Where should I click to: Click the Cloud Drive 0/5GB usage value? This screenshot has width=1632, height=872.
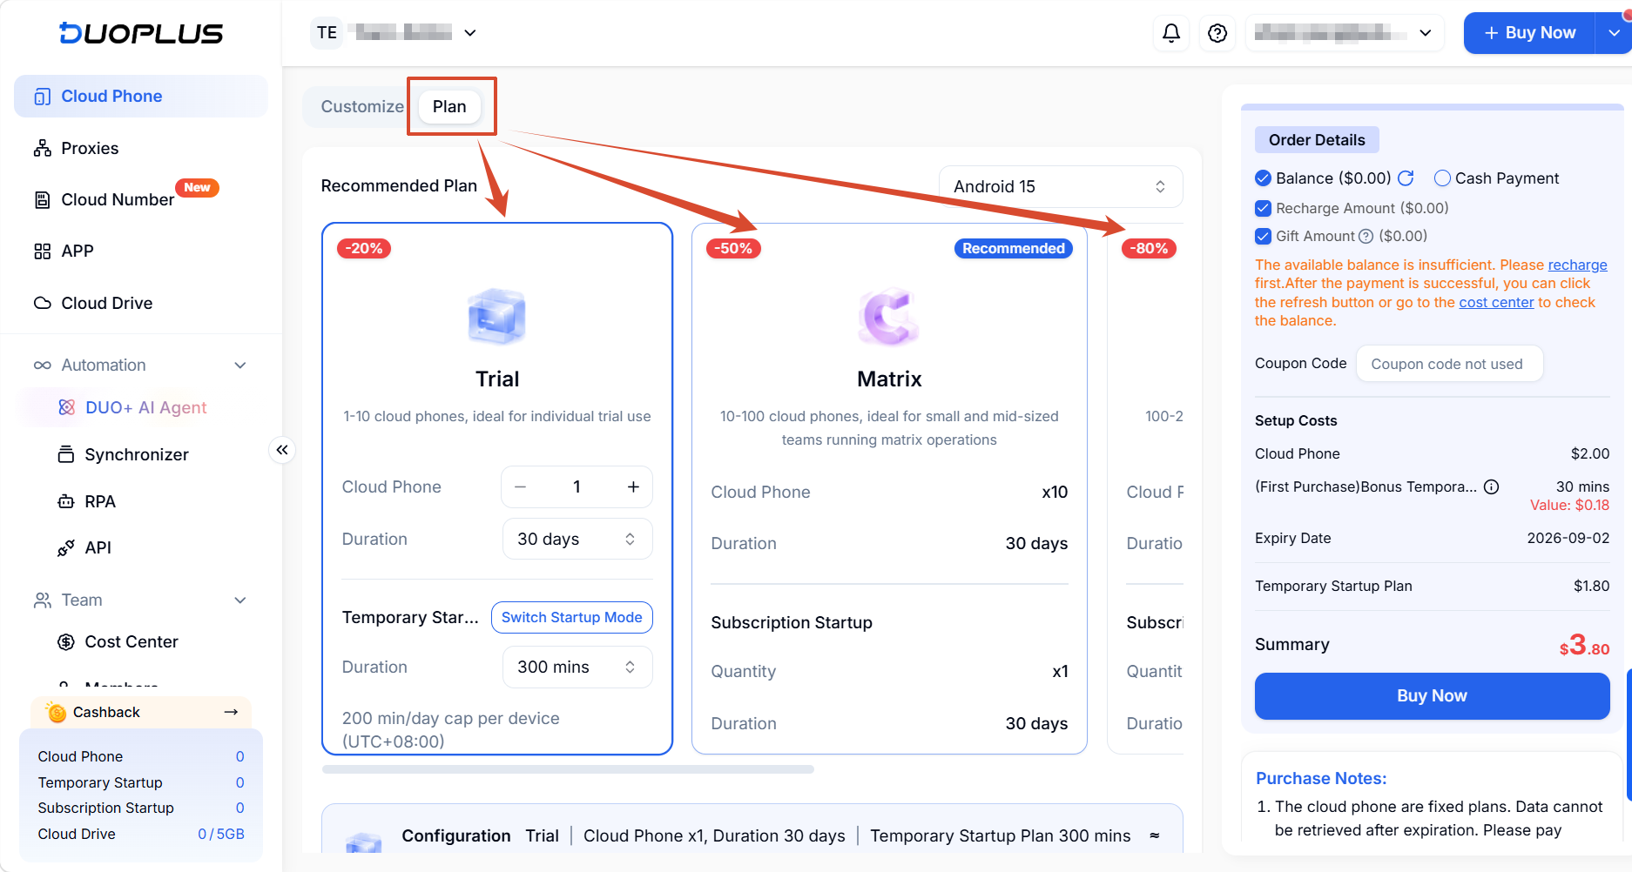coord(221,835)
